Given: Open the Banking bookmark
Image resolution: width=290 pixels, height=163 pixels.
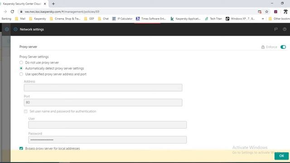Looking at the screenshot, I should (6, 19).
